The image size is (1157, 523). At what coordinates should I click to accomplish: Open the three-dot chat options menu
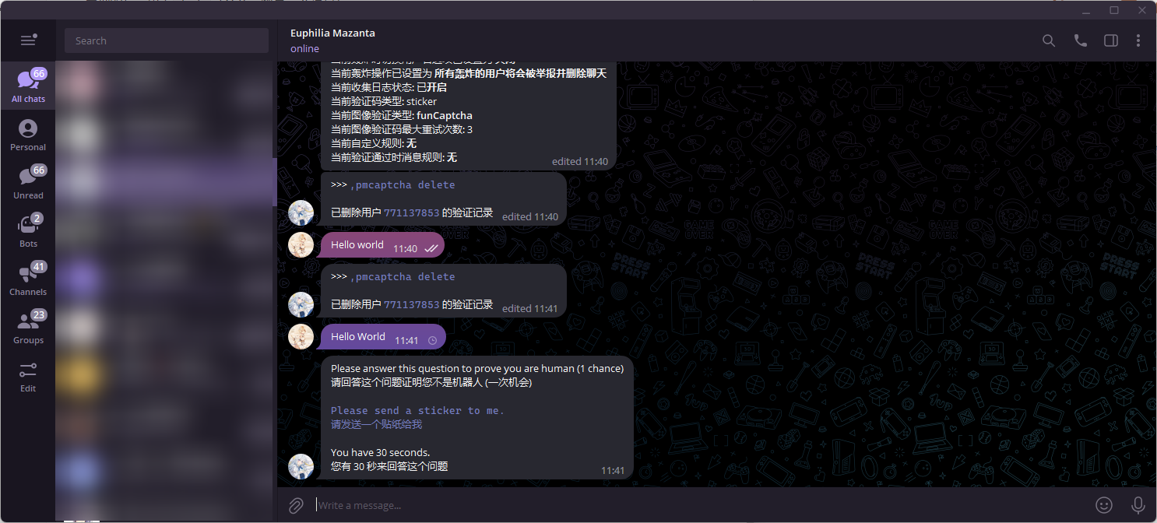pyautogui.click(x=1138, y=41)
